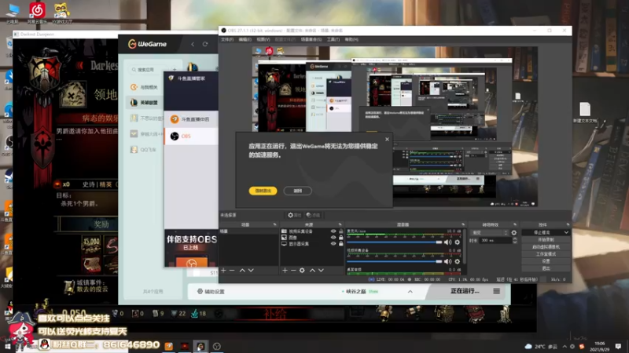Open settings gear for 视频采集设备 mixer track
This screenshot has height=353, width=629.
458,261
